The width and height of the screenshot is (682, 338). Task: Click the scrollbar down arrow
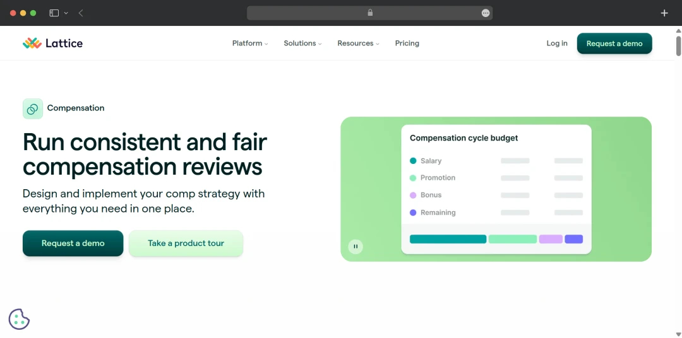point(678,334)
